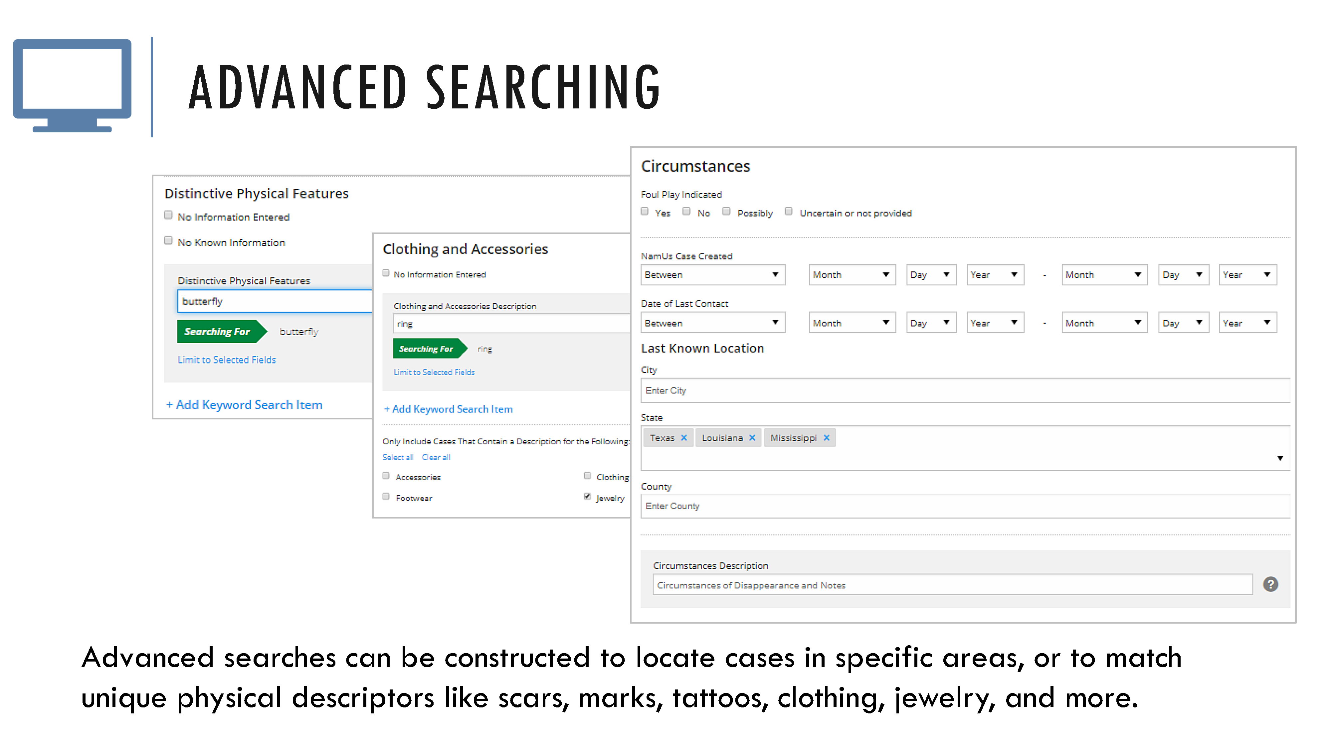Remove the Mississippi state chip
The width and height of the screenshot is (1331, 751).
coord(827,437)
